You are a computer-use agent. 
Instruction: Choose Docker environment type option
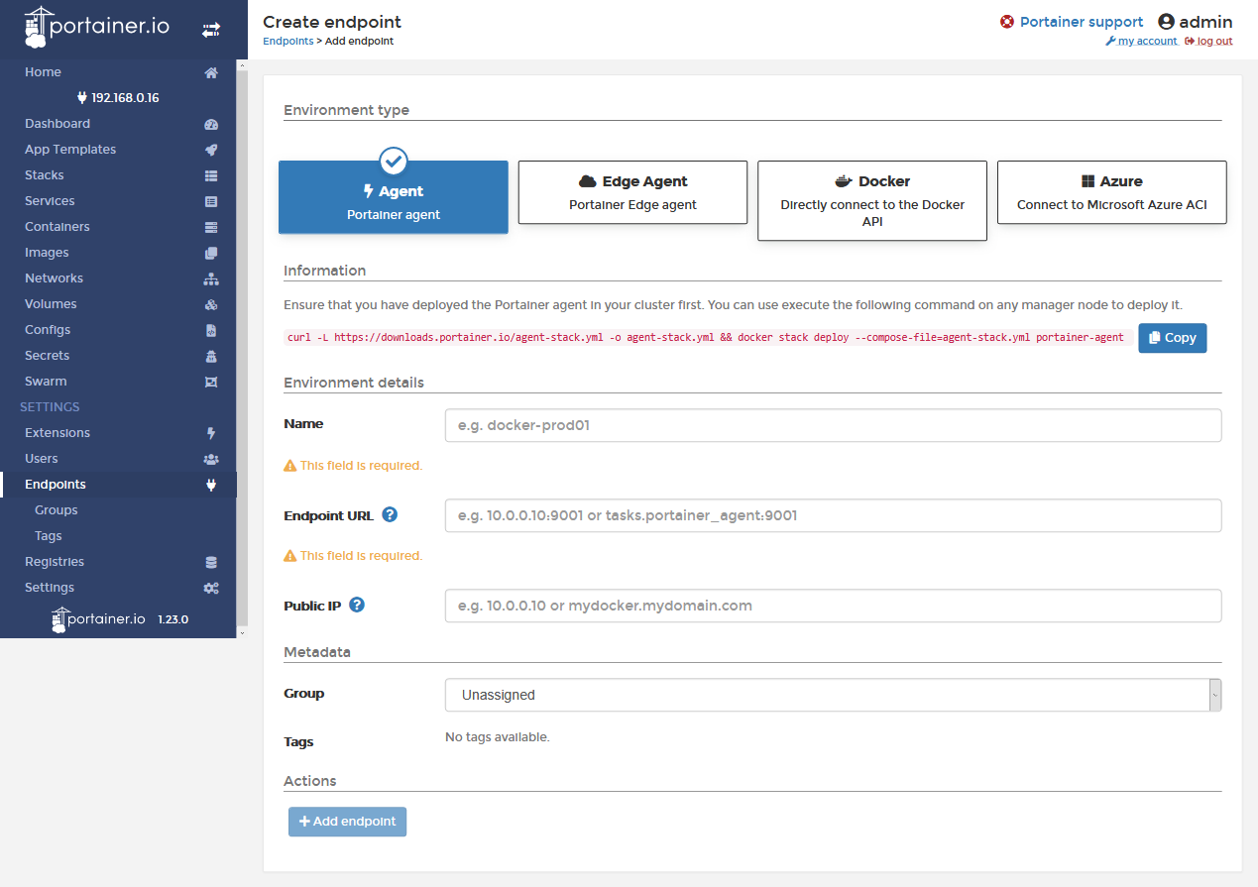[x=871, y=200]
